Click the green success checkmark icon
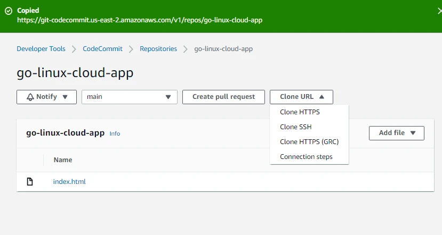 [x=9, y=11]
